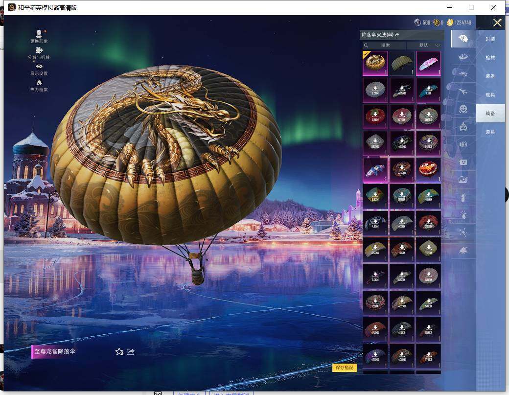Switch to the 载具 tab
509x395 pixels.
click(x=490, y=95)
